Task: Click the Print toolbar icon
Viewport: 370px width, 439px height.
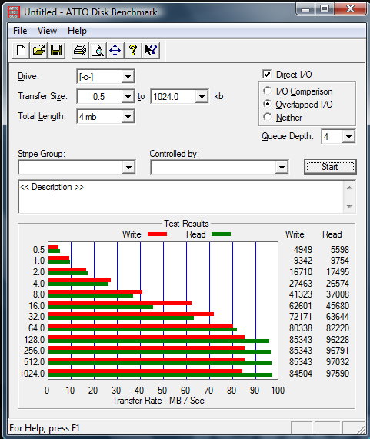Action: 80,51
